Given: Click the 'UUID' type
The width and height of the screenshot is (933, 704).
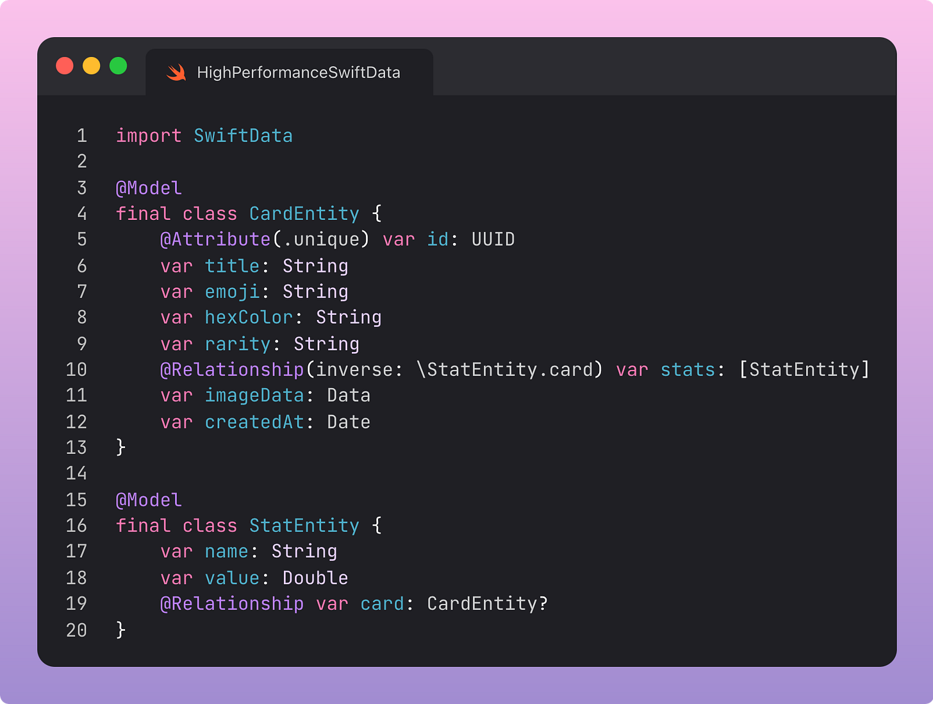Looking at the screenshot, I should (493, 239).
